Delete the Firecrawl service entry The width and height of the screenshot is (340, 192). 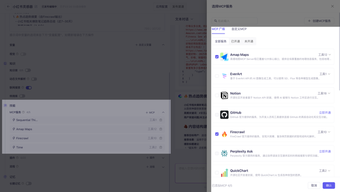pyautogui.click(x=161, y=138)
